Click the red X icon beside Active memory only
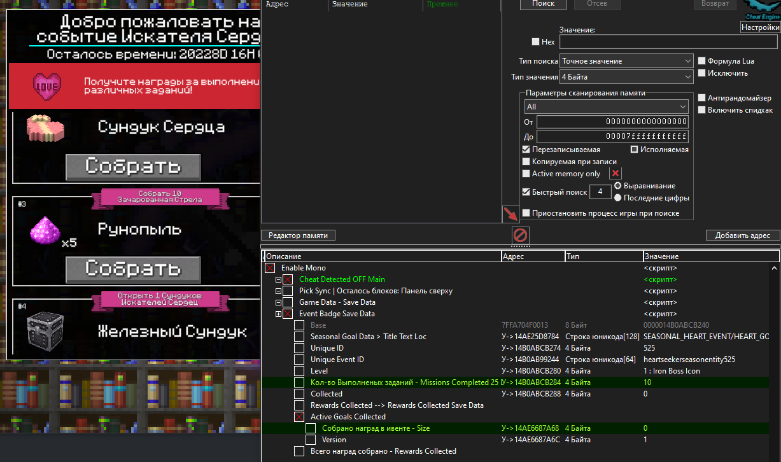The height and width of the screenshot is (462, 781). click(x=616, y=174)
